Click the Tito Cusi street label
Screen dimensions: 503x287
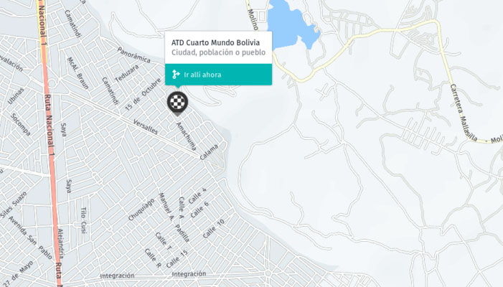[84, 220]
